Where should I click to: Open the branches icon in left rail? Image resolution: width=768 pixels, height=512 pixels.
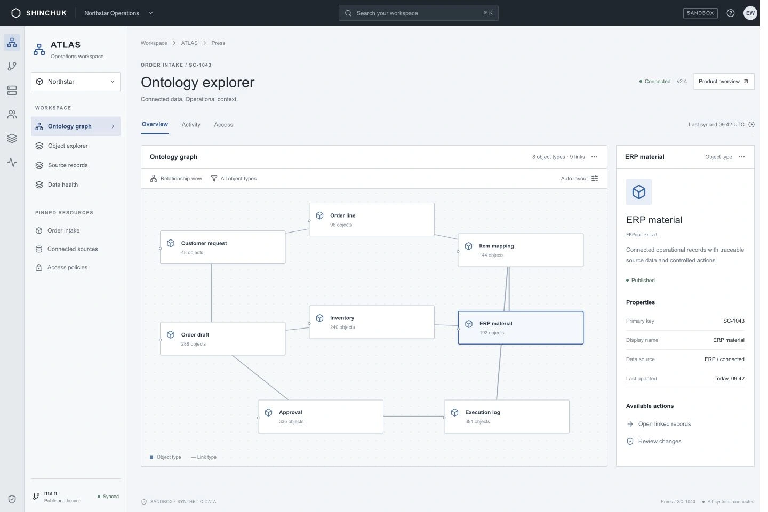pyautogui.click(x=12, y=66)
